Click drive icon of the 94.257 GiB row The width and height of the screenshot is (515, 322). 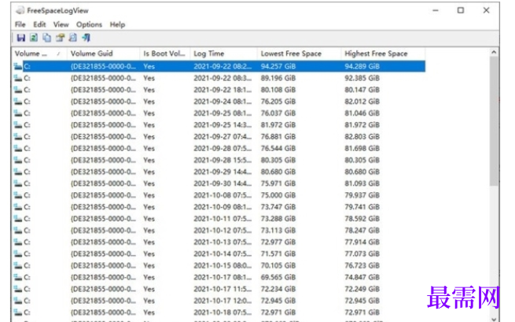[x=18, y=66]
